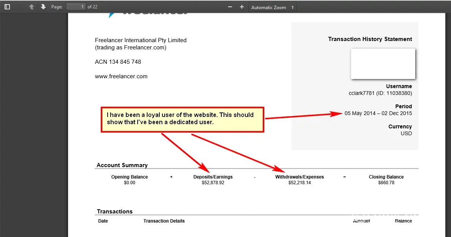Click the Transactions heading

[115, 212]
